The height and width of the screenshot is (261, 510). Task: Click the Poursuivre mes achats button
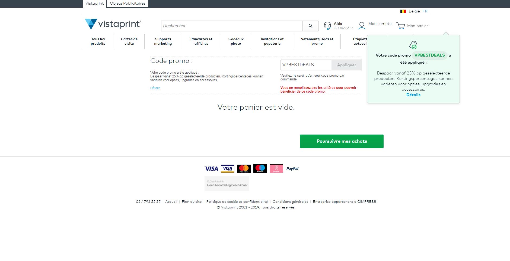coord(342,141)
